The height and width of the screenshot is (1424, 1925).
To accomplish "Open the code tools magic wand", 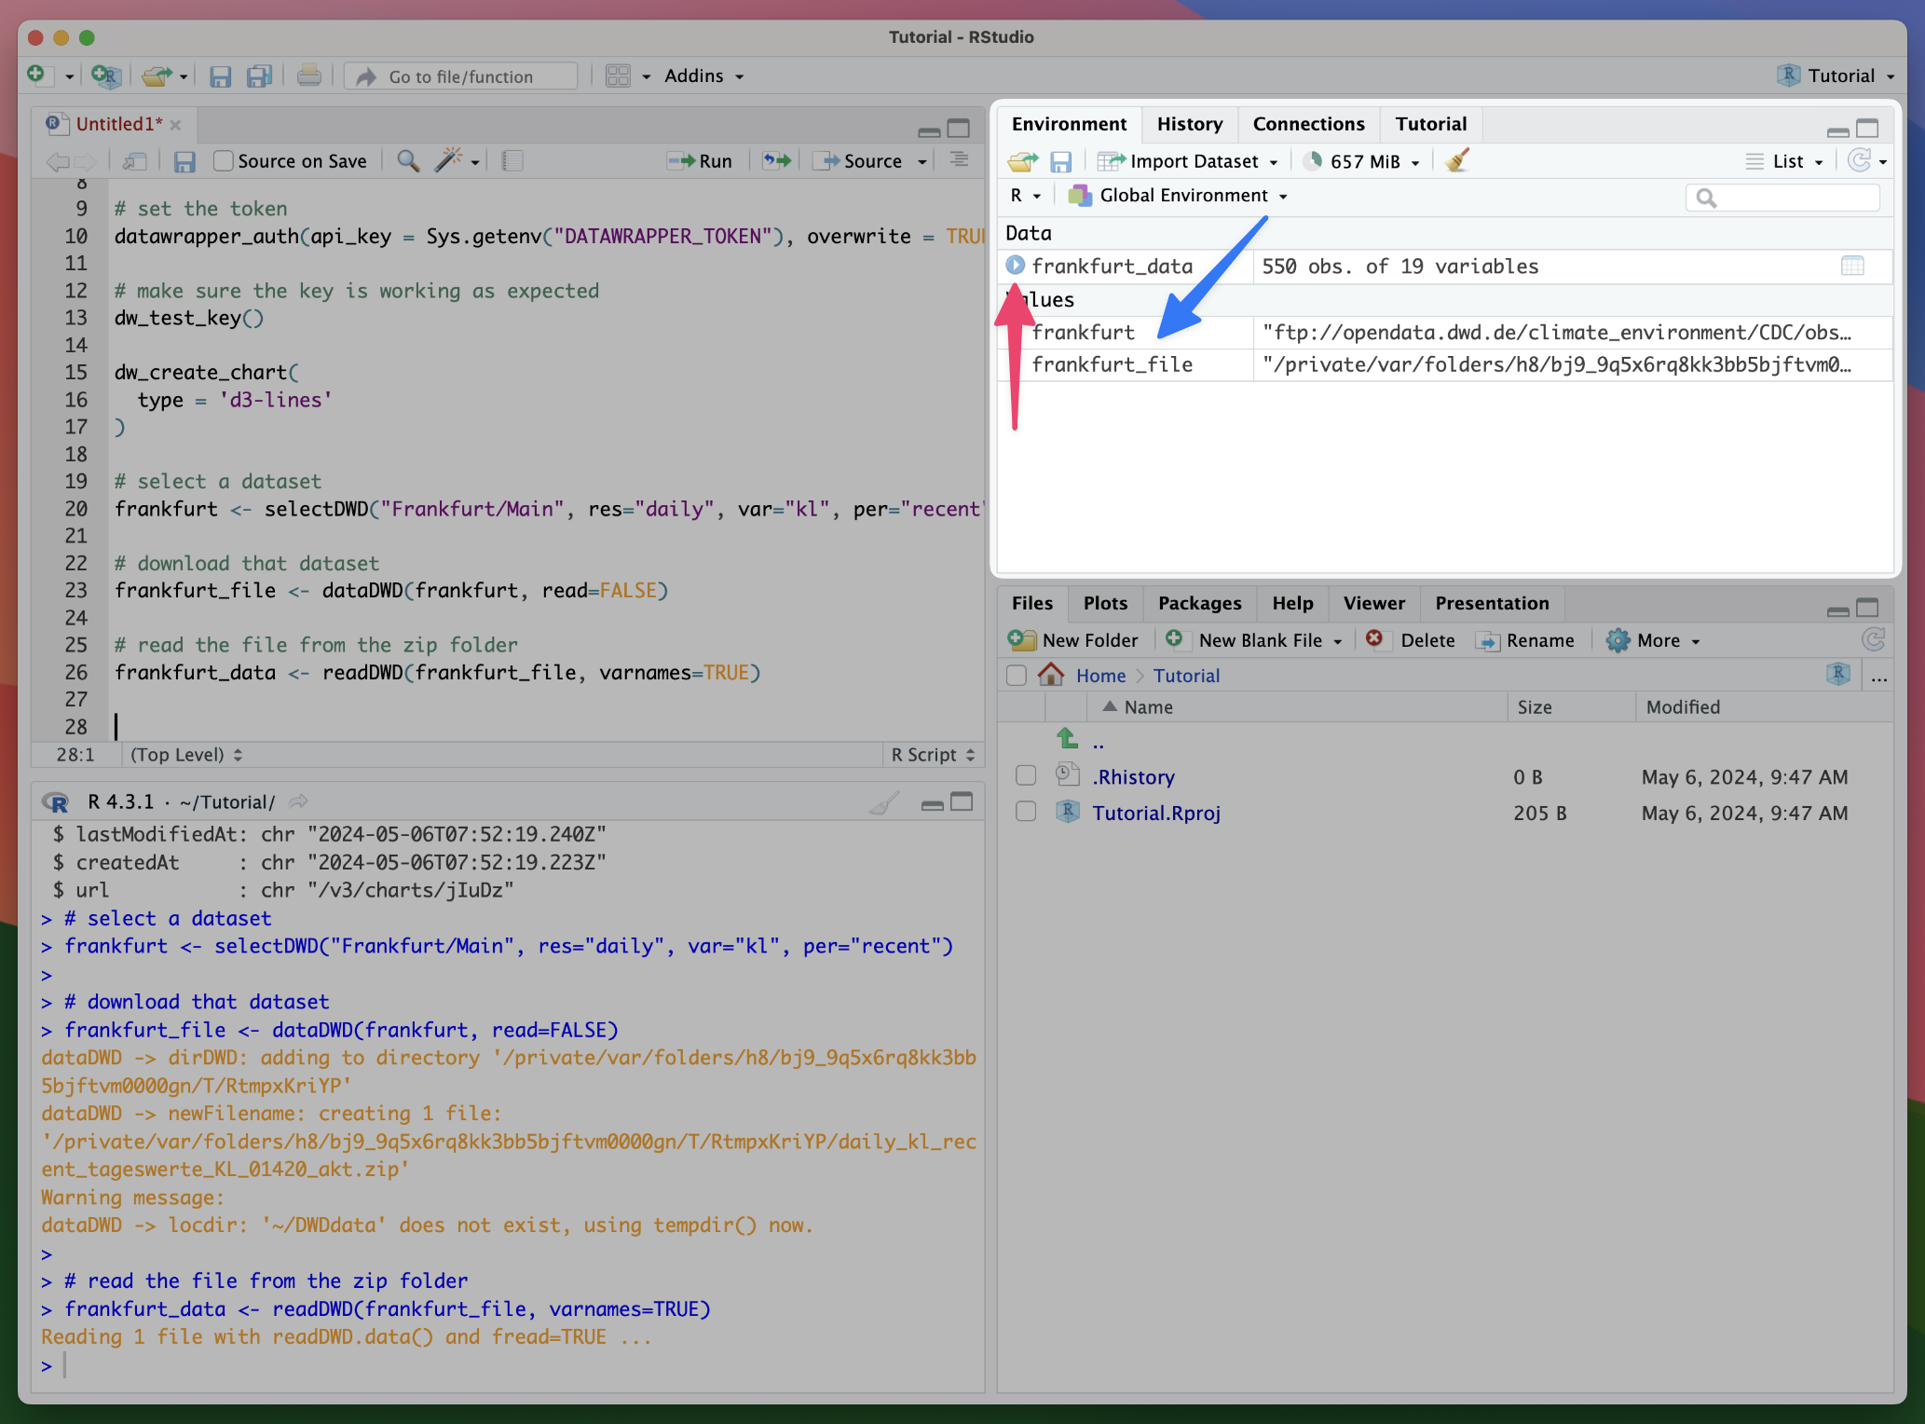I will (449, 160).
